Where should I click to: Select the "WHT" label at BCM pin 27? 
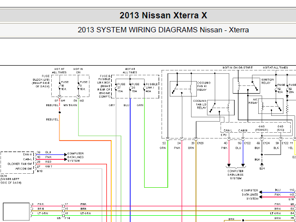pyautogui.click(x=48, y=166)
